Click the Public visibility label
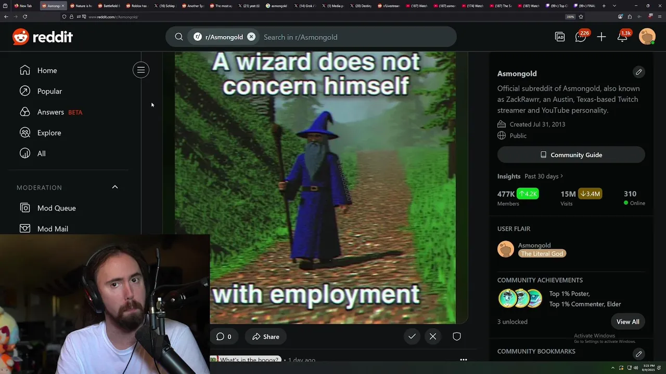The image size is (666, 374). click(518, 136)
